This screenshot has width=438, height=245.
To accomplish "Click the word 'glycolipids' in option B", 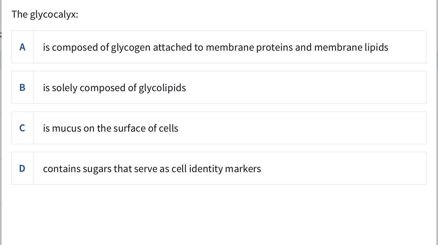I will tap(162, 88).
